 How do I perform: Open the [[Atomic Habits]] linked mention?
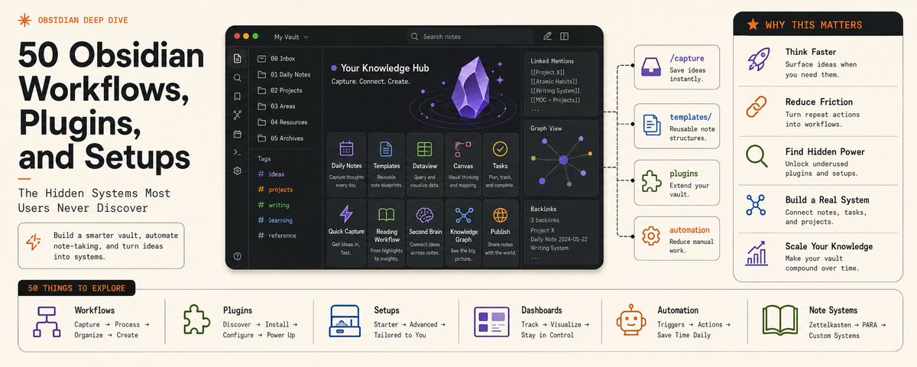[x=553, y=81]
